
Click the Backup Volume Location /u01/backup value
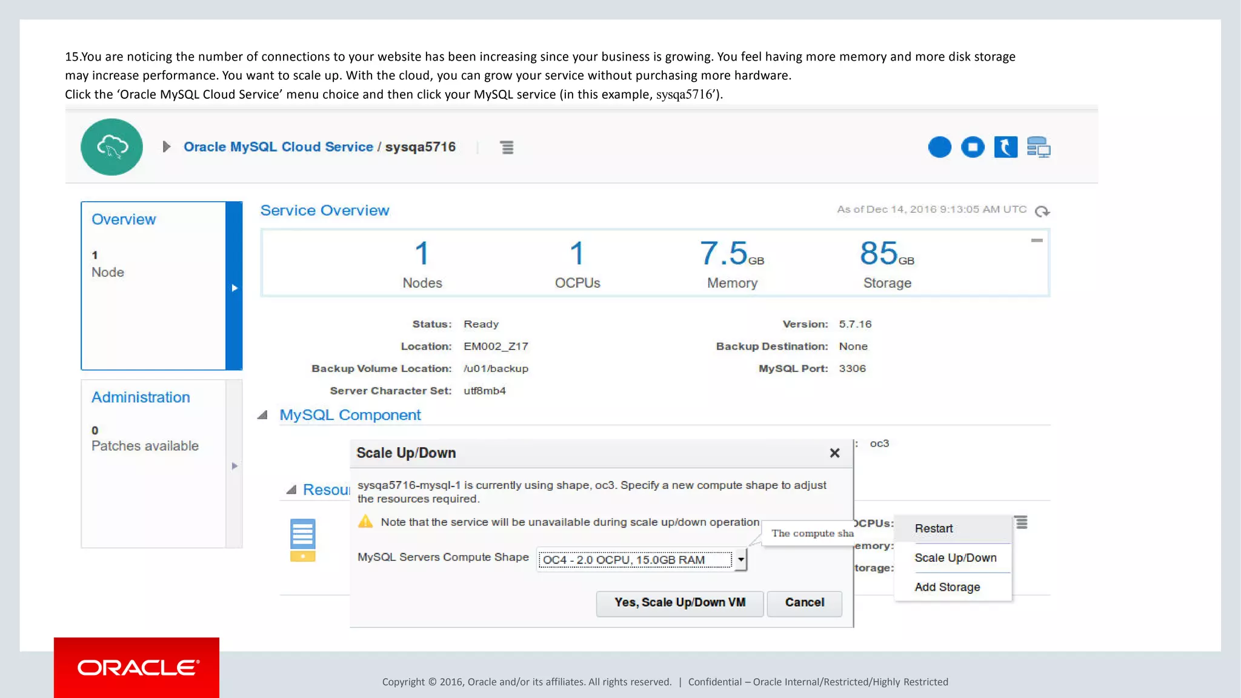pyautogui.click(x=496, y=368)
